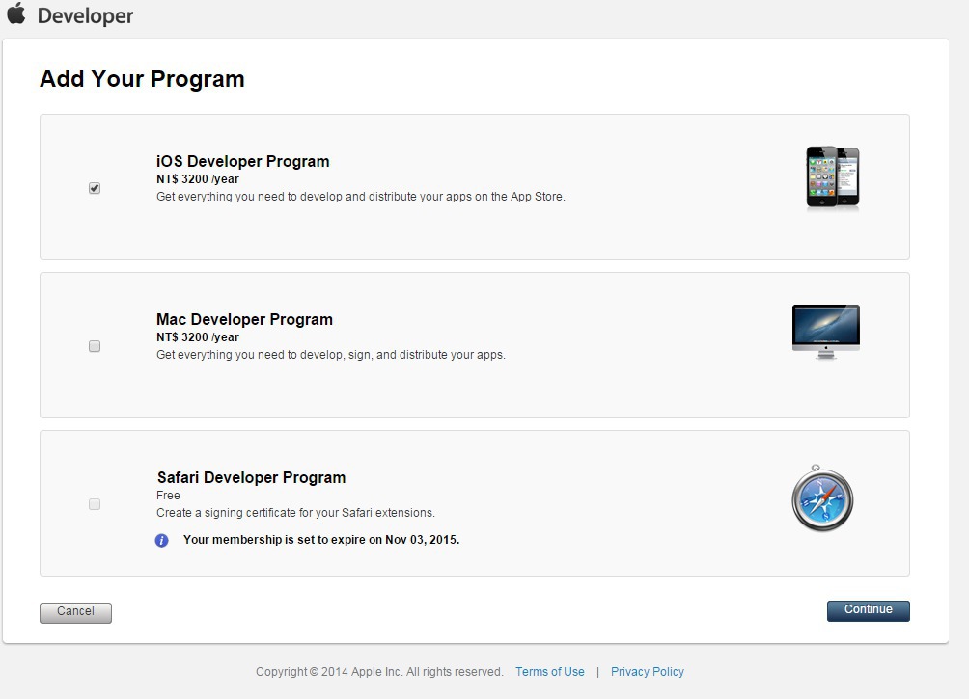The image size is (969, 699).
Task: Click the Apple logo icon
Action: pos(16,13)
